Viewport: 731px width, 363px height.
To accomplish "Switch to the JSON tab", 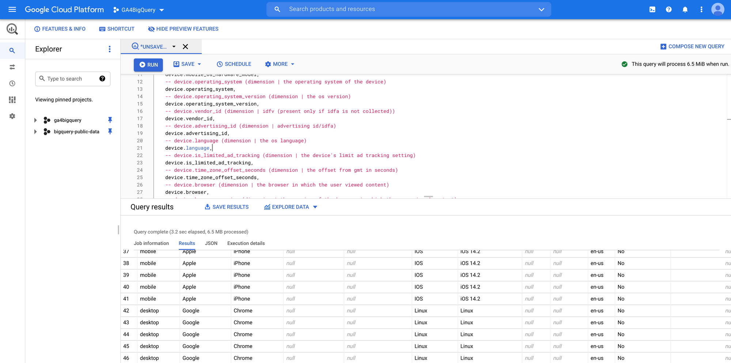I will (211, 243).
